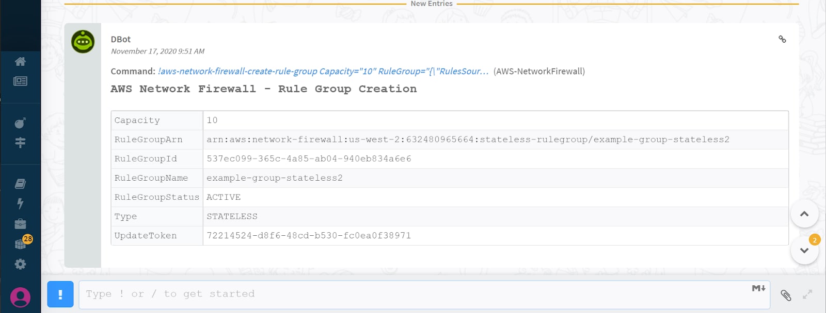The image size is (826, 313).
Task: Click the New Entries divider label
Action: point(432,4)
